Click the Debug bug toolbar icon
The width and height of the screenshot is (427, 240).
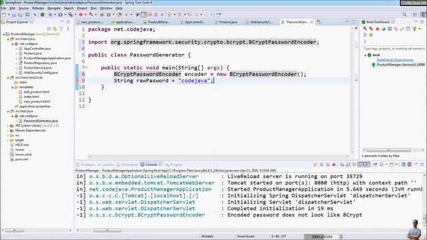pyautogui.click(x=50, y=15)
